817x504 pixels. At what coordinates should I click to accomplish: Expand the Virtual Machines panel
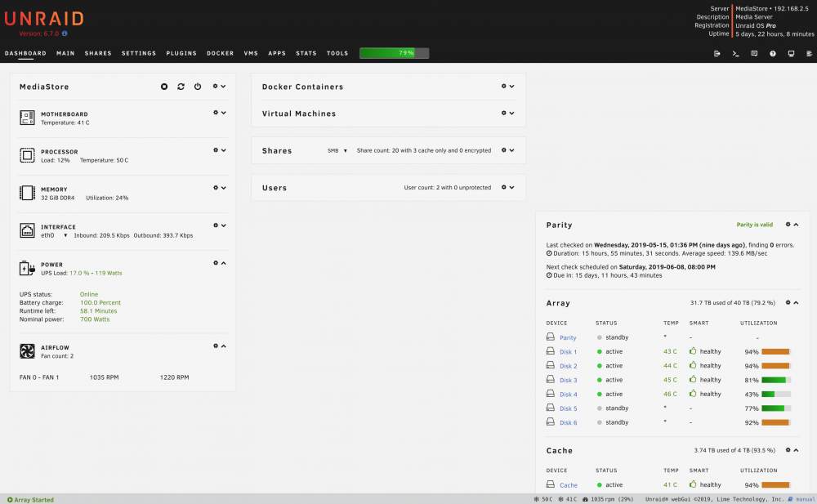[x=512, y=113]
